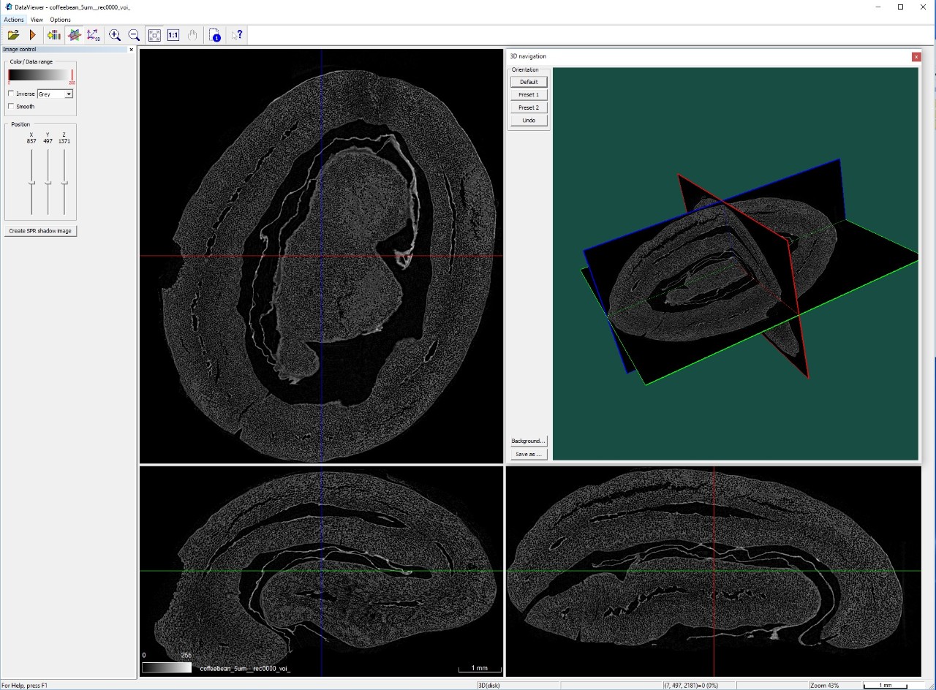Select the Zoom out magnifier tool
Image resolution: width=936 pixels, height=690 pixels.
click(134, 34)
